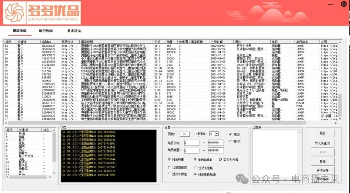Screen dimensions: 350x193
Task: Select the 接口2 radio button
Action: tap(230, 141)
